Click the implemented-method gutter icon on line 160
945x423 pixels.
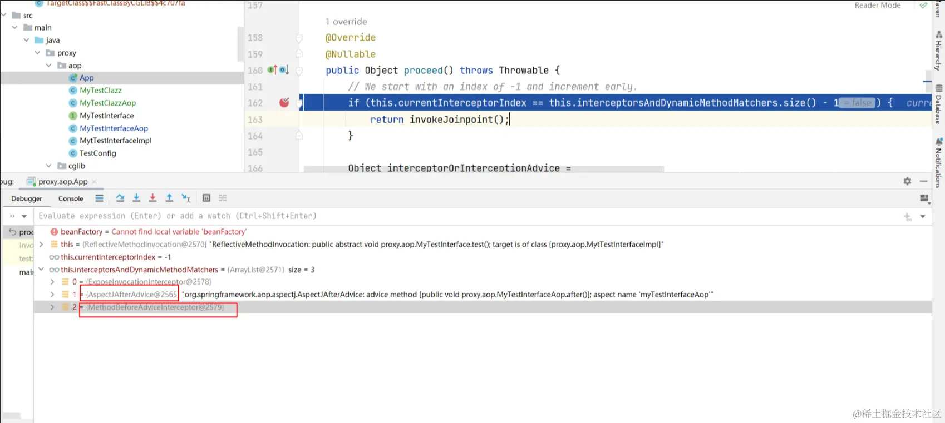click(272, 70)
